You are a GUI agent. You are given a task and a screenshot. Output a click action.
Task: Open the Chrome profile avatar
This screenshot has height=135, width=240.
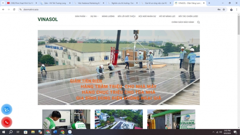point(231,10)
